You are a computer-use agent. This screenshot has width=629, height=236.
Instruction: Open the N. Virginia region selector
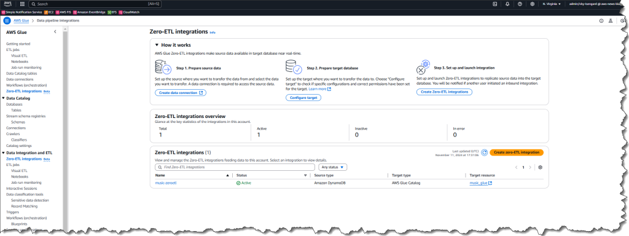coord(552,4)
